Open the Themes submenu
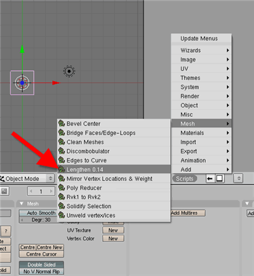Screen dimensions: 254x276 [201, 78]
